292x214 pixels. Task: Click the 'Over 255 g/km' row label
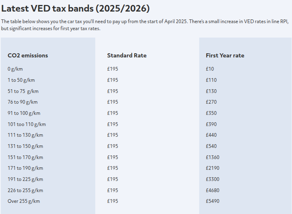coord(24,201)
